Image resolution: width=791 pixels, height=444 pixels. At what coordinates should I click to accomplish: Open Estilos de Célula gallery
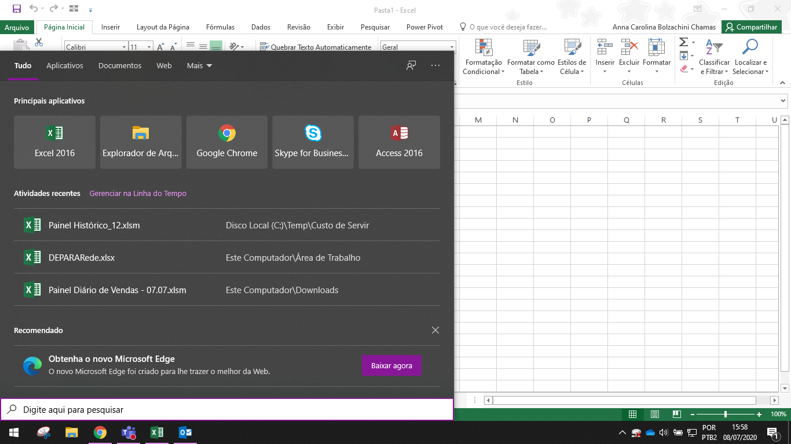(572, 57)
